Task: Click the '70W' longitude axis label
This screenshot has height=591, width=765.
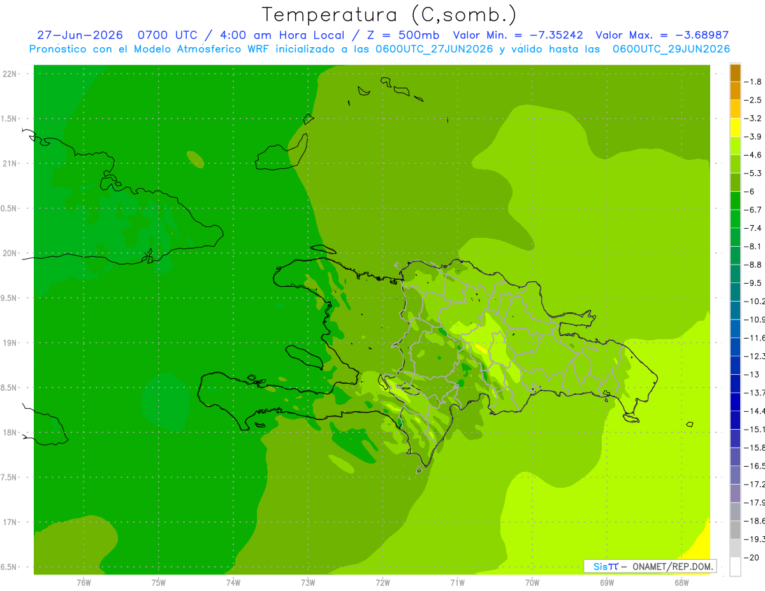Action: click(532, 583)
